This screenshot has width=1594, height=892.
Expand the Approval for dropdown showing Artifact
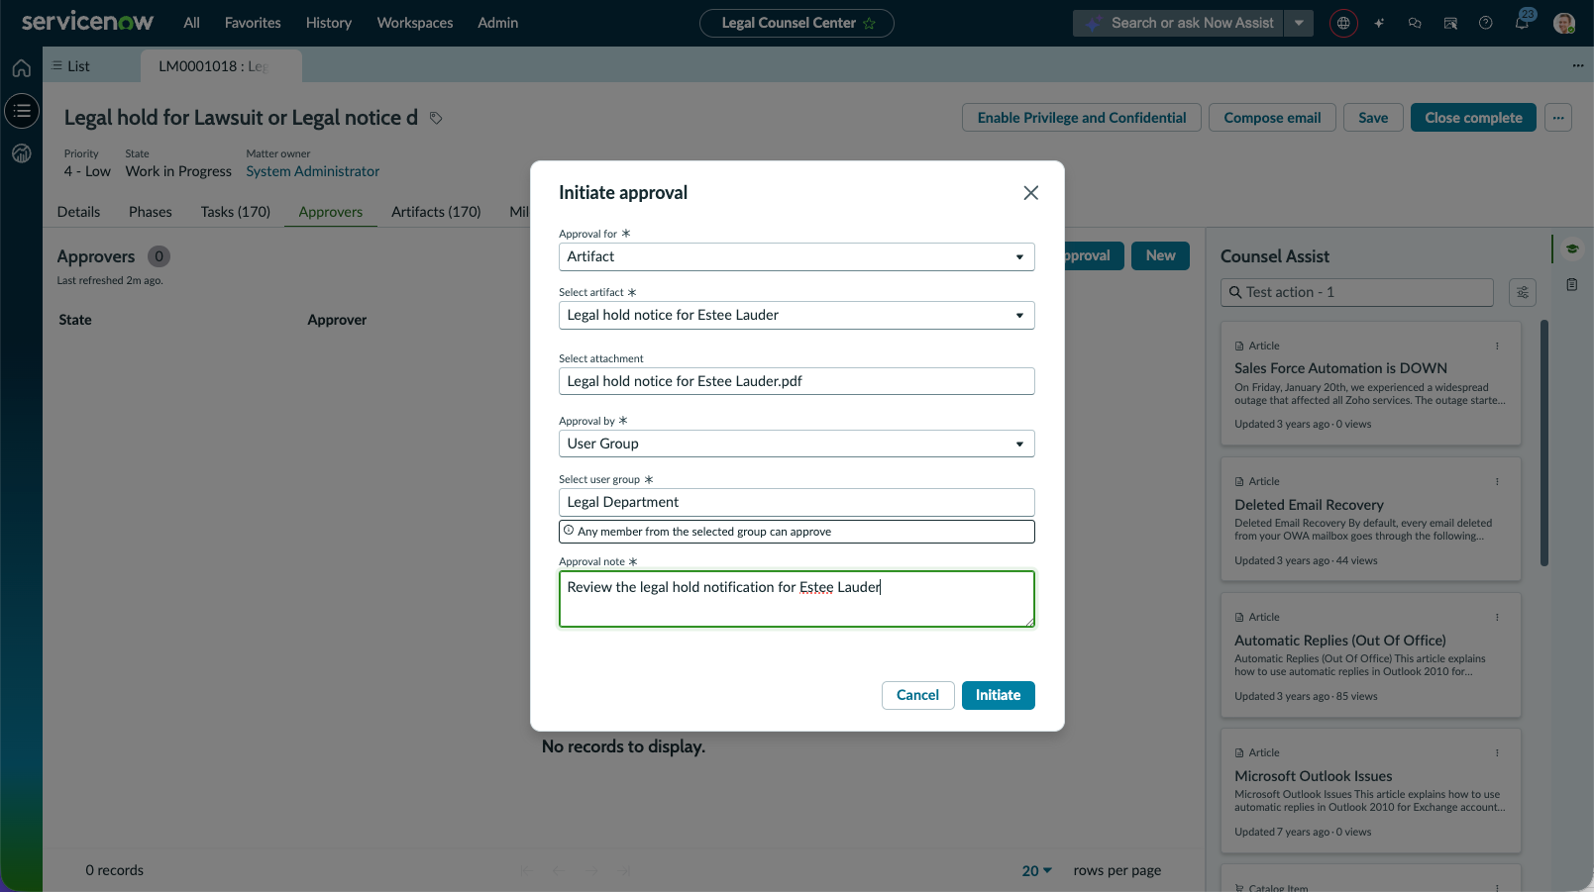(x=797, y=256)
